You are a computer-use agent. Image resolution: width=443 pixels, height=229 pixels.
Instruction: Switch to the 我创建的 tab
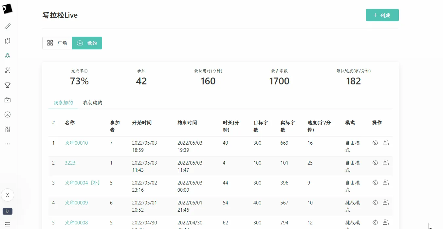93,103
